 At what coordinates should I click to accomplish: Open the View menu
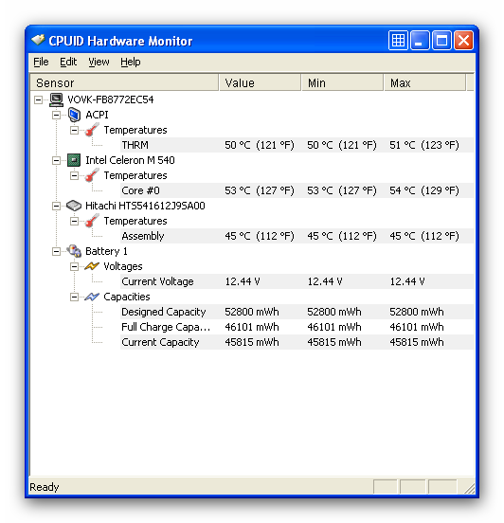point(99,62)
